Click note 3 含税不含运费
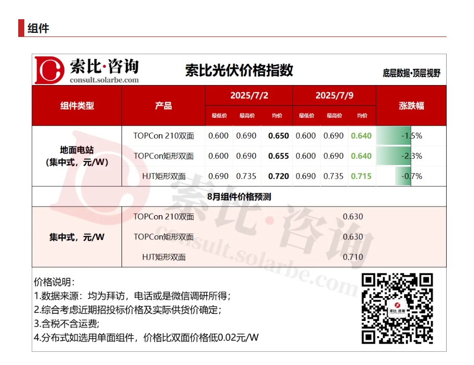The image size is (474, 365). point(67,323)
